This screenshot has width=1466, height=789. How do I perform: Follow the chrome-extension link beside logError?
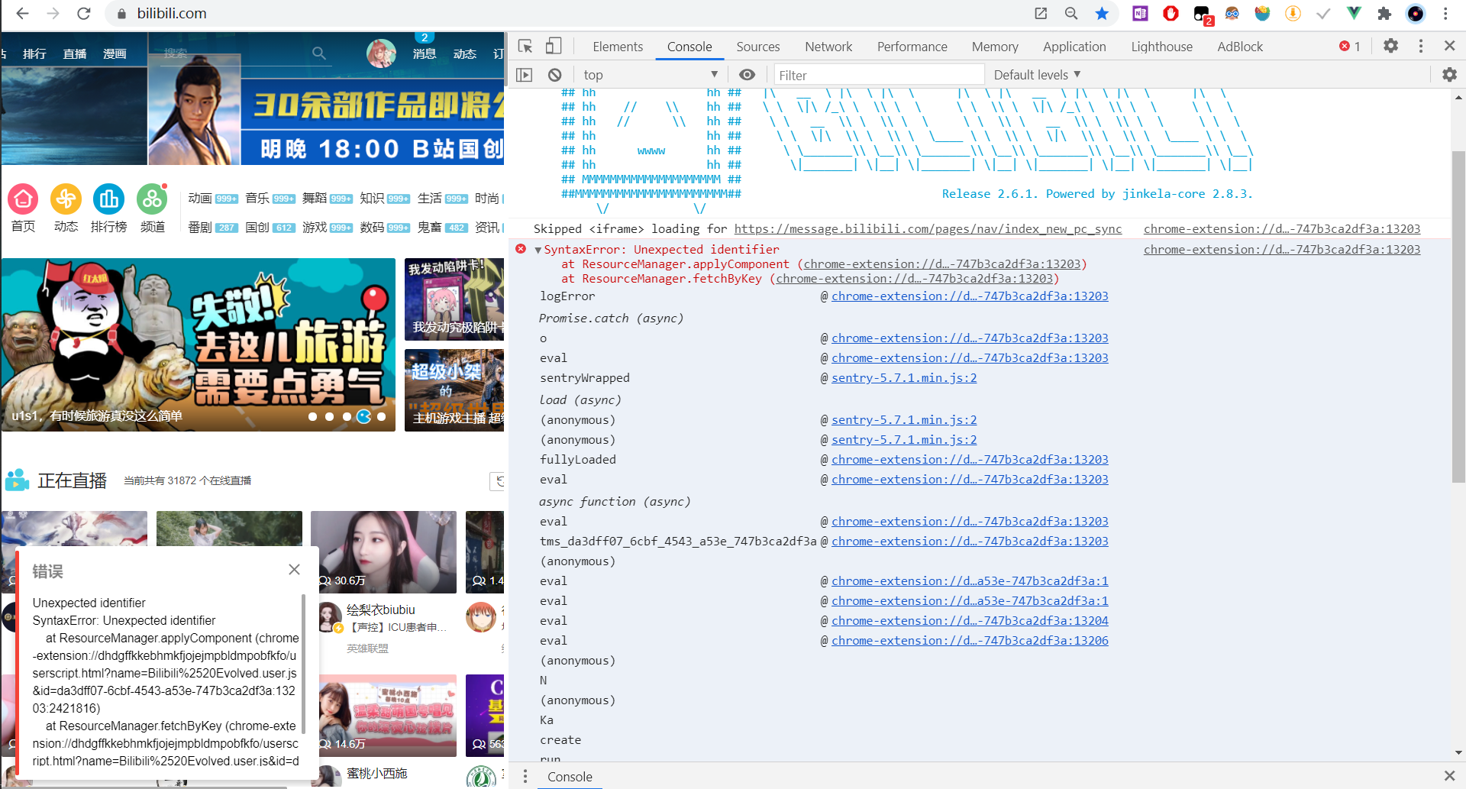click(x=970, y=296)
